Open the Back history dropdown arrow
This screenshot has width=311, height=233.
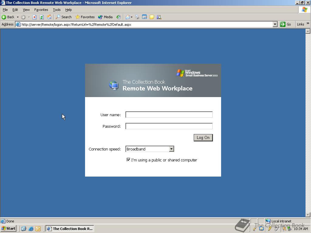[x=18, y=17]
